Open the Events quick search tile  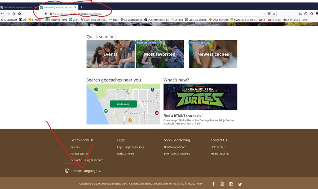click(x=111, y=54)
